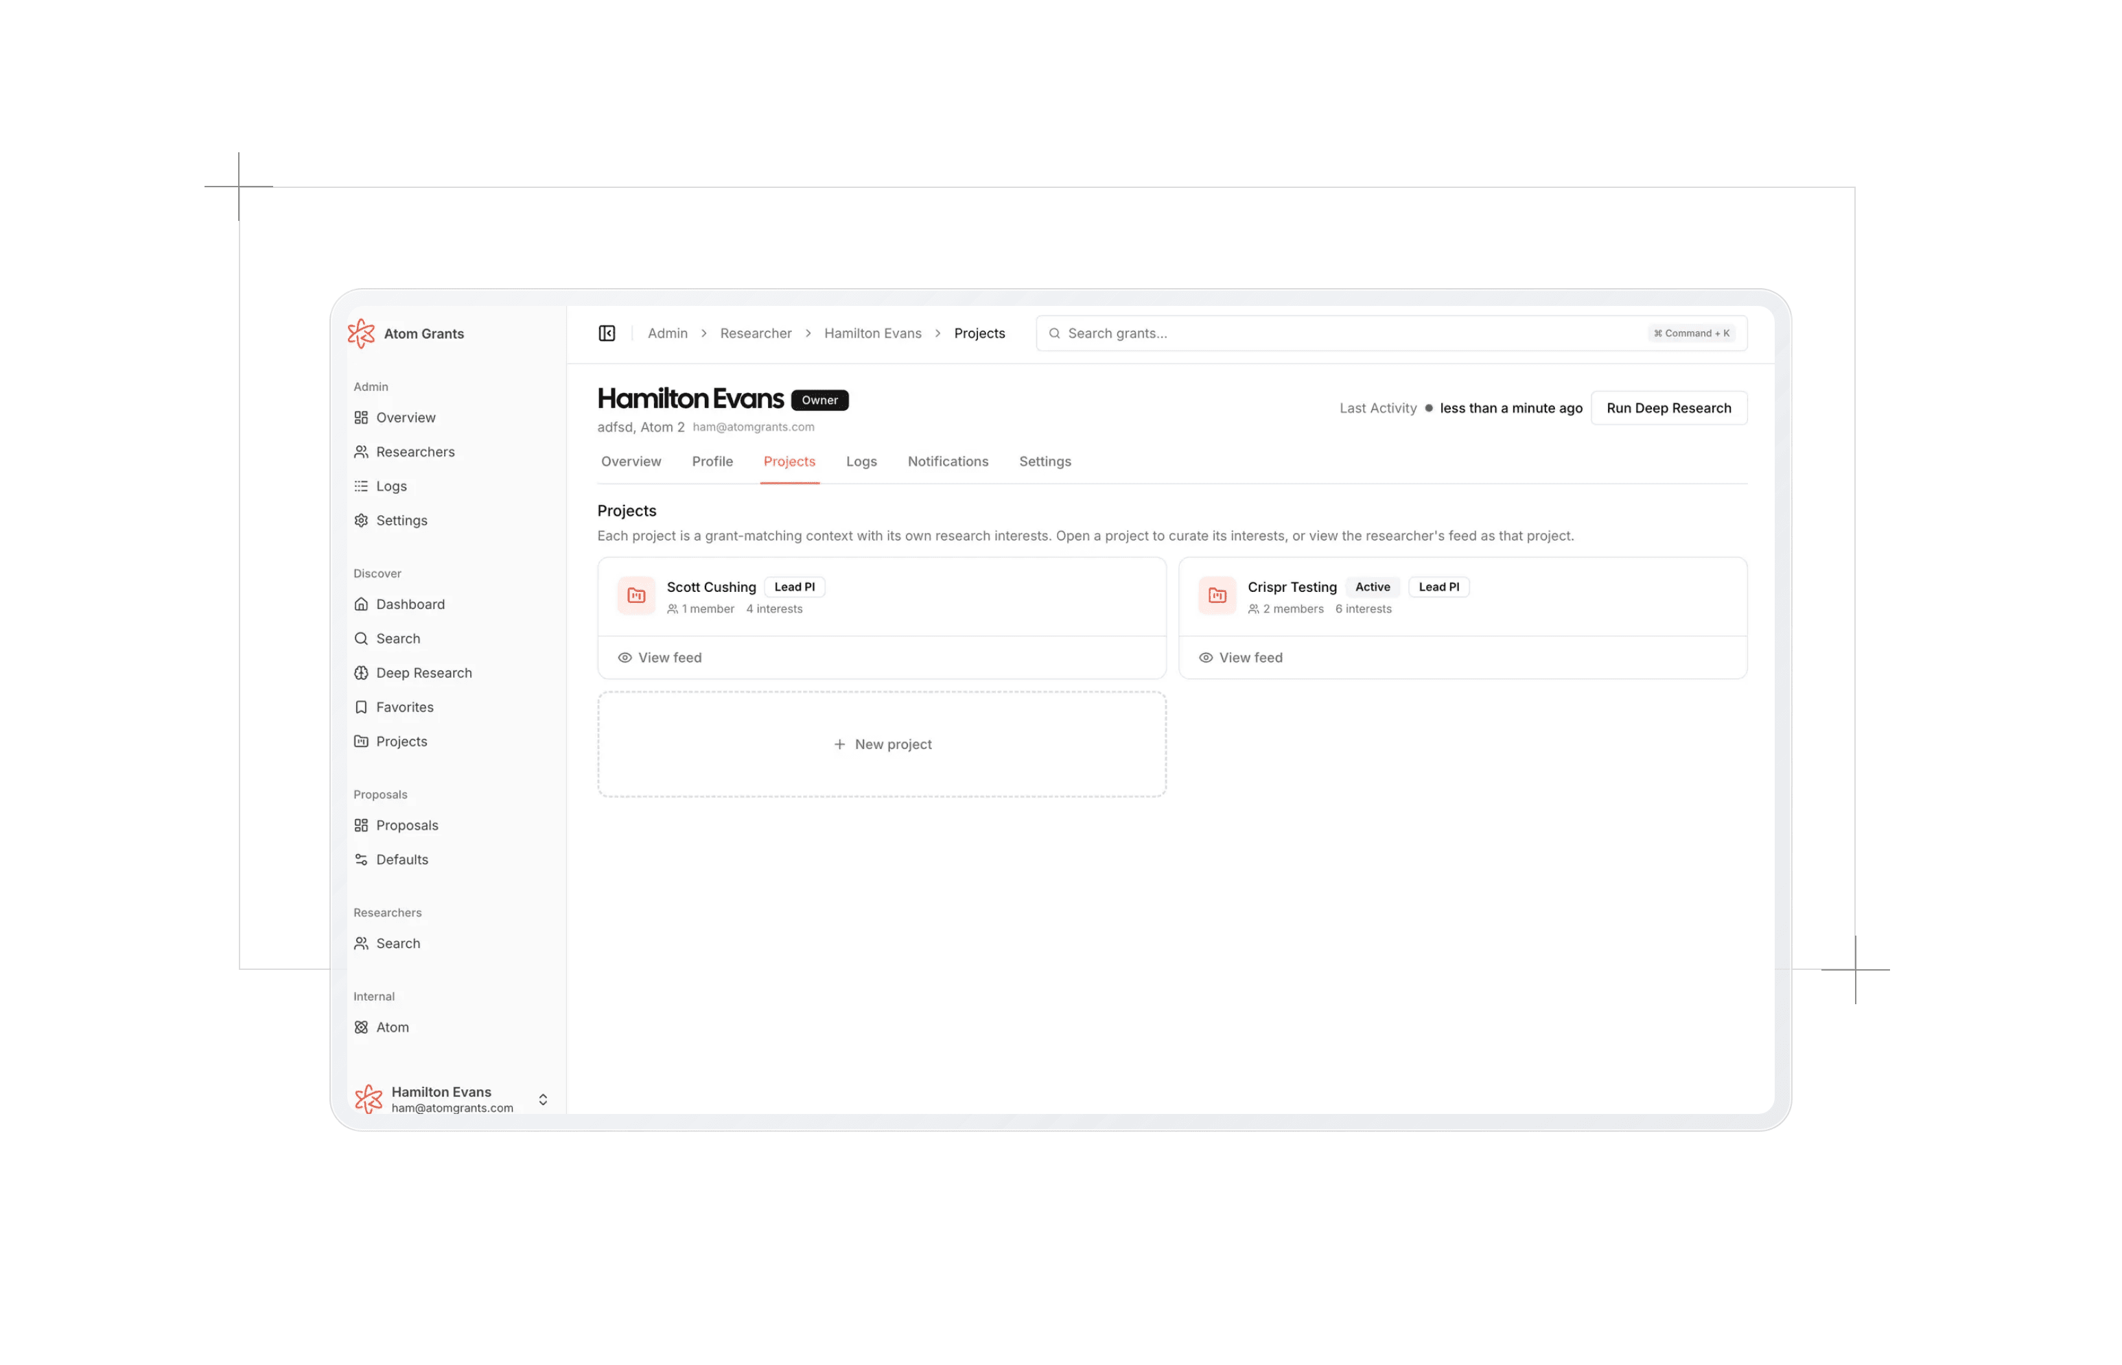This screenshot has width=2122, height=1365.
Task: Open Deep Research in the sidebar
Action: point(413,673)
